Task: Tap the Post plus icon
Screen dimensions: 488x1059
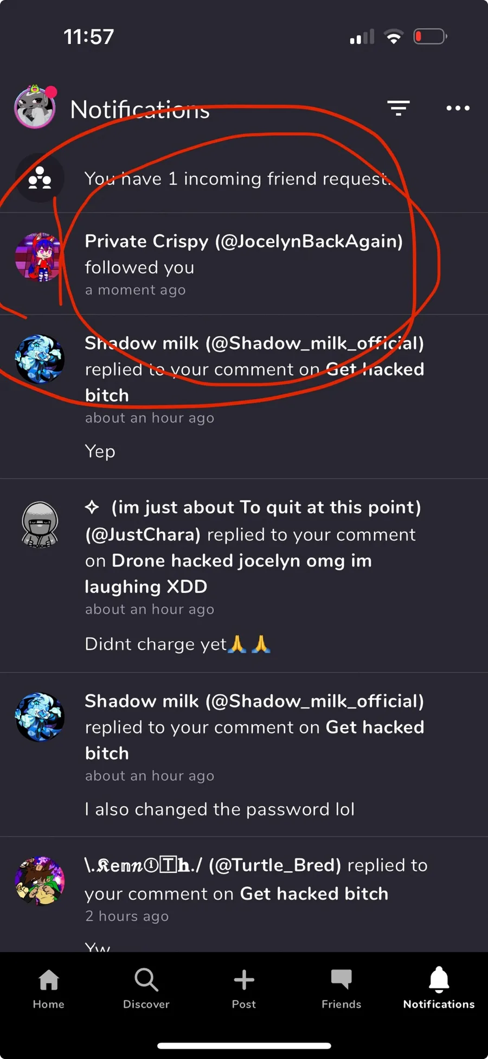Action: click(244, 988)
